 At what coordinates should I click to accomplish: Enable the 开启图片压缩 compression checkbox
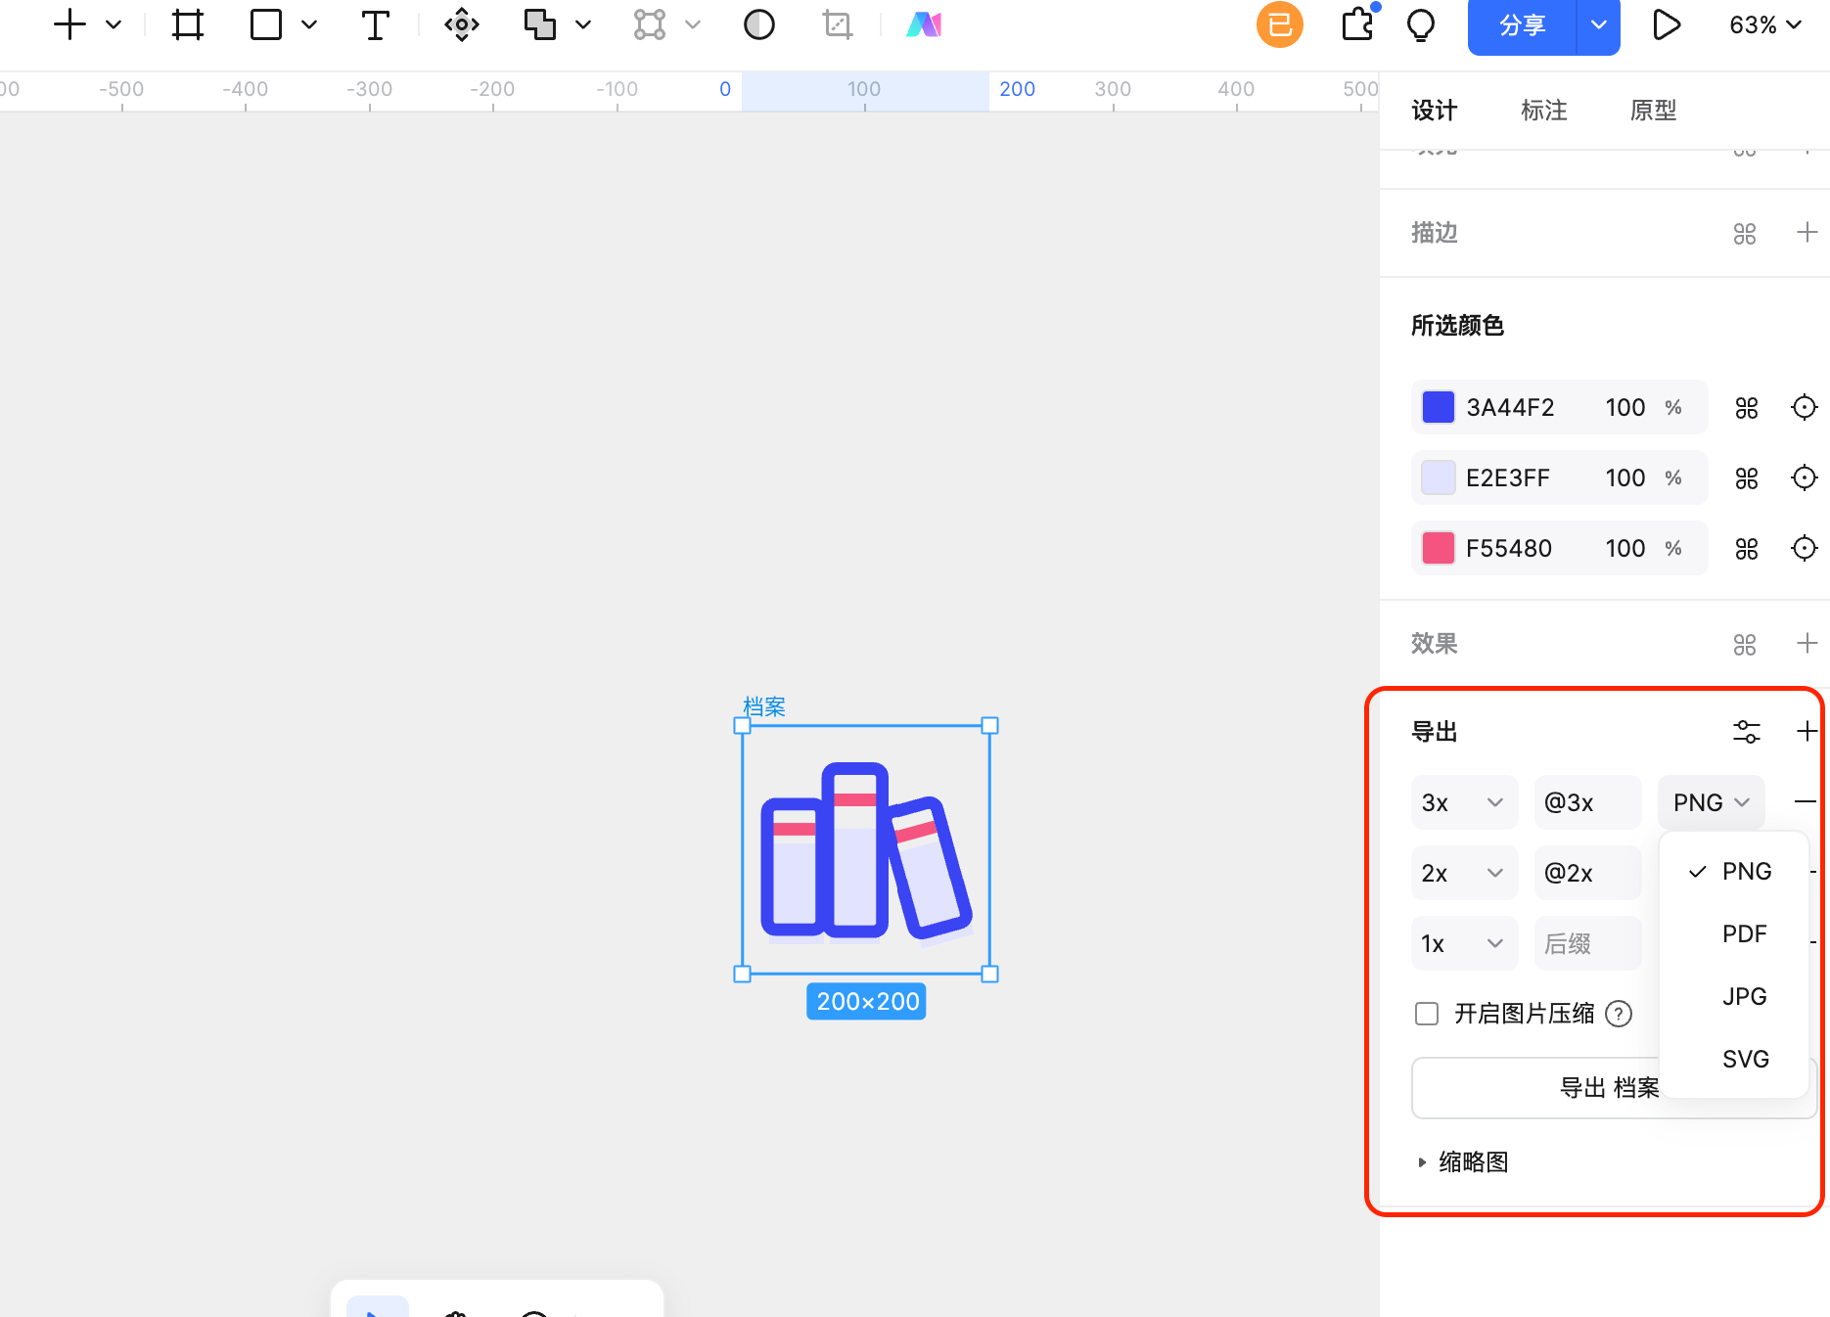tap(1426, 1014)
